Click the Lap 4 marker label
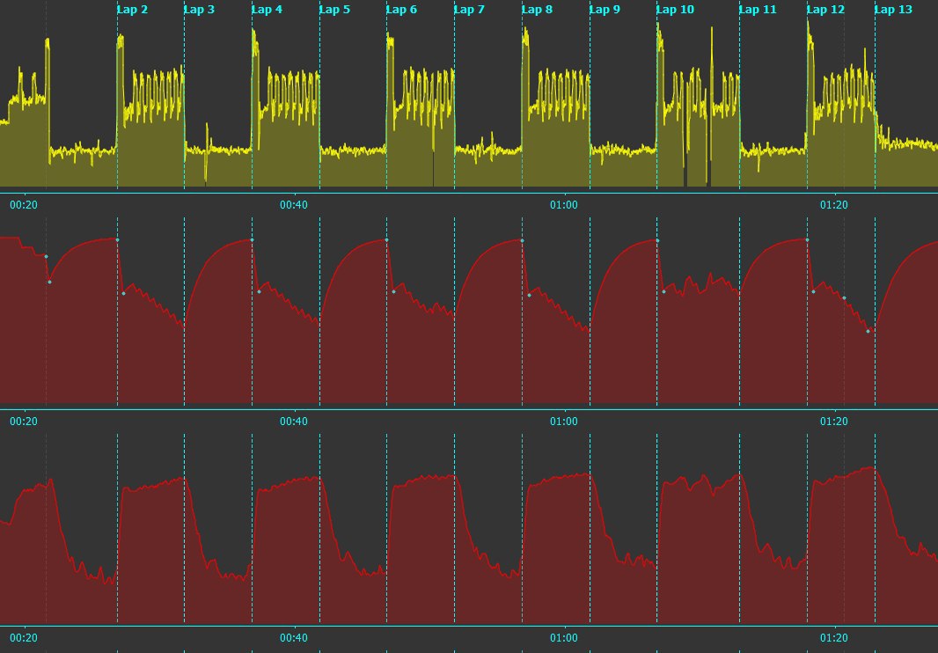938x653 pixels. [x=267, y=10]
